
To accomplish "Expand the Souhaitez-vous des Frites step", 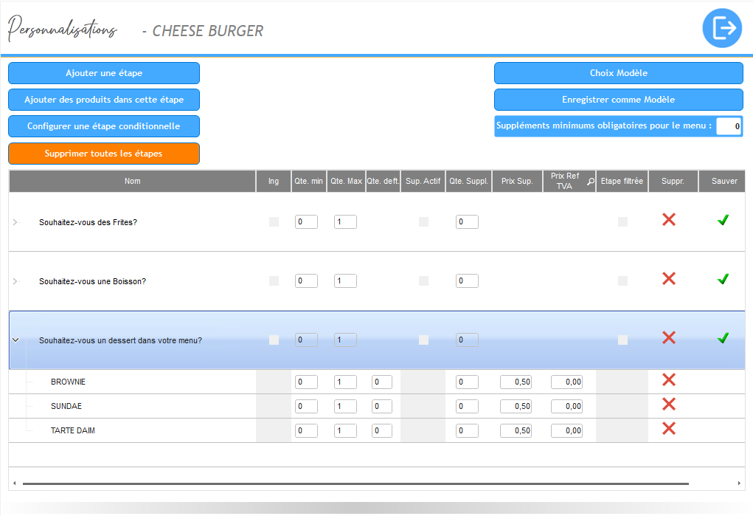I will click(x=15, y=221).
